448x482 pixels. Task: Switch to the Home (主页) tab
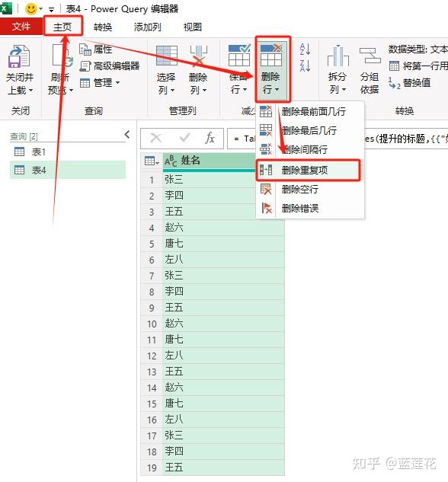click(x=62, y=27)
